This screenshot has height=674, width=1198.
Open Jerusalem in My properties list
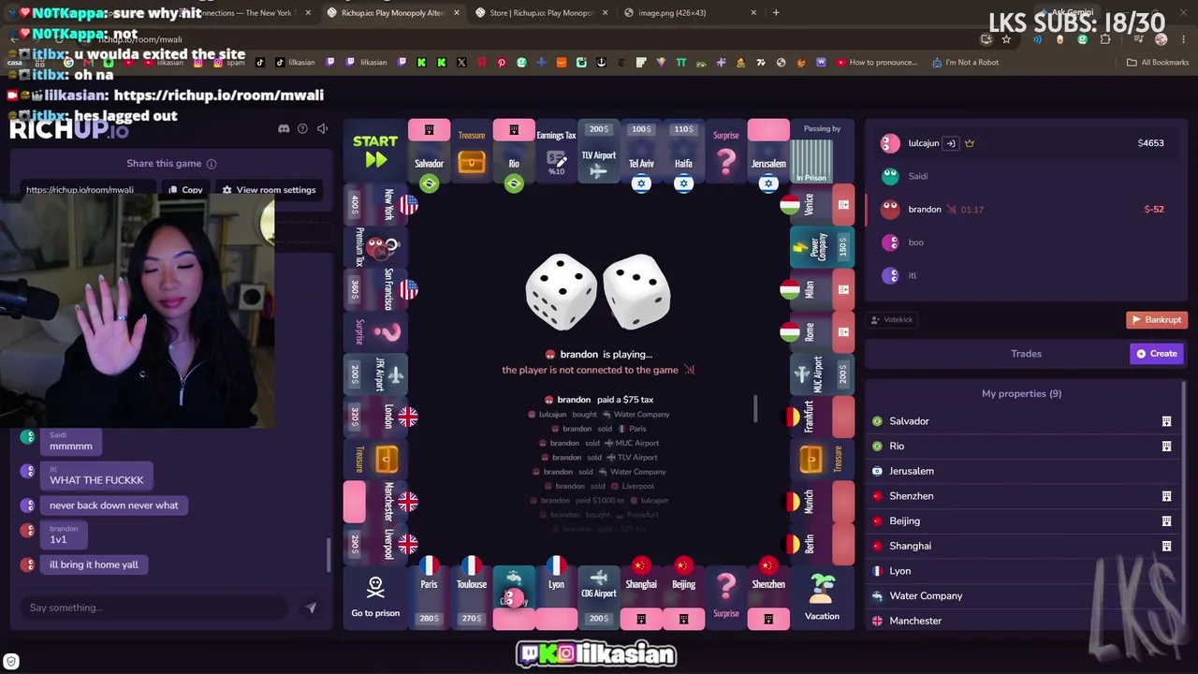pyautogui.click(x=1022, y=471)
